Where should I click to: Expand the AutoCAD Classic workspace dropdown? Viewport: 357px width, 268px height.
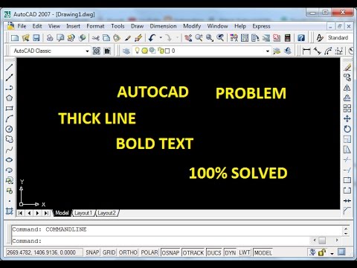(x=87, y=51)
